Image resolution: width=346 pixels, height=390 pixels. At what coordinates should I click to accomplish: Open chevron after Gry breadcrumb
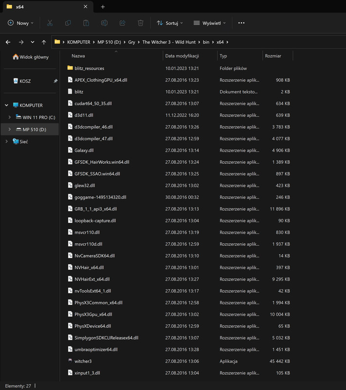pos(139,42)
